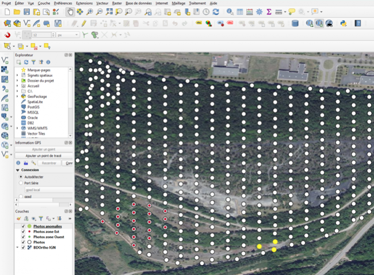Click the Oracle entry in Explorateur
The height and width of the screenshot is (275, 374).
(x=32, y=118)
